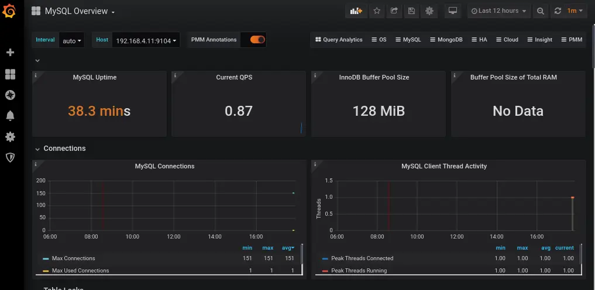Open info icon on MySQL Connections panel
595x290 pixels.
pyautogui.click(x=36, y=164)
